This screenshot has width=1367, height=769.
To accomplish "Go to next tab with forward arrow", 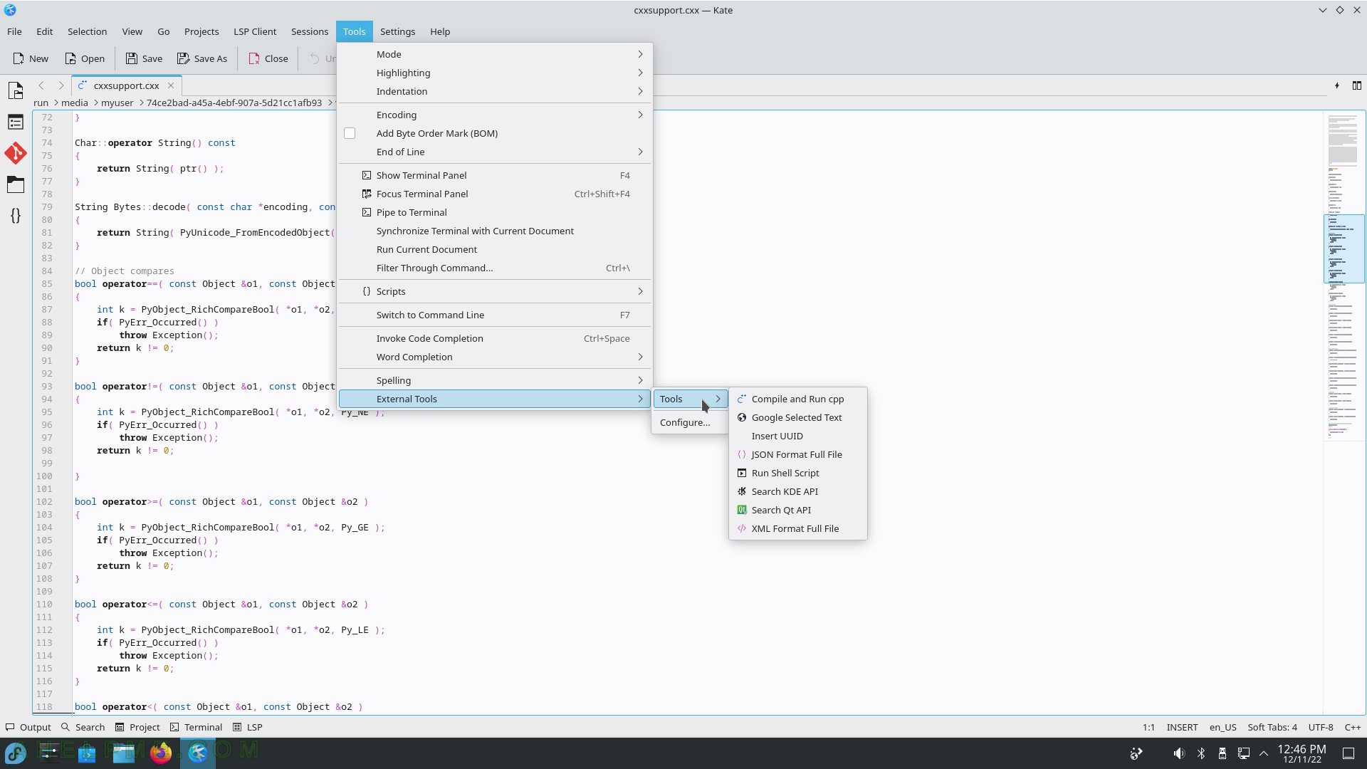I will 61,85.
